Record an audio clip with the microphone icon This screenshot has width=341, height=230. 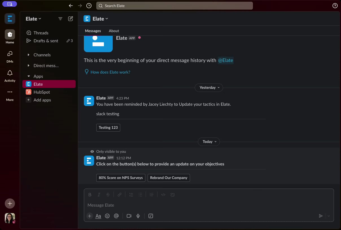coord(138,216)
